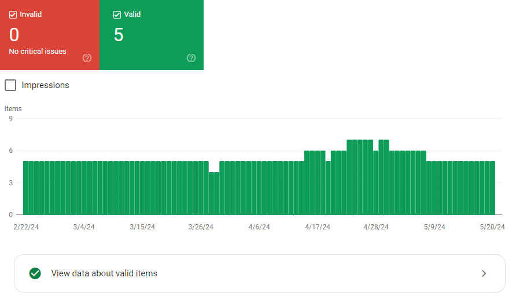
Task: Click the green checkmark icon beside View data
Action: (x=35, y=273)
